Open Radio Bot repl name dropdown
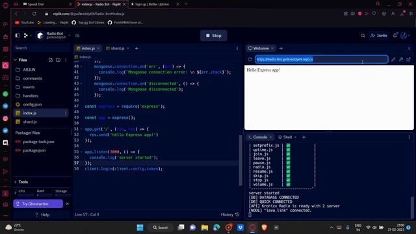The height and width of the screenshot is (234, 416). (x=70, y=35)
